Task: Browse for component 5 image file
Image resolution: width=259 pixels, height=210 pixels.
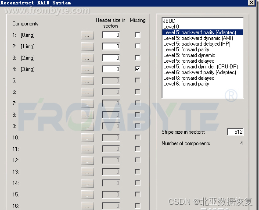Action: click(87, 81)
